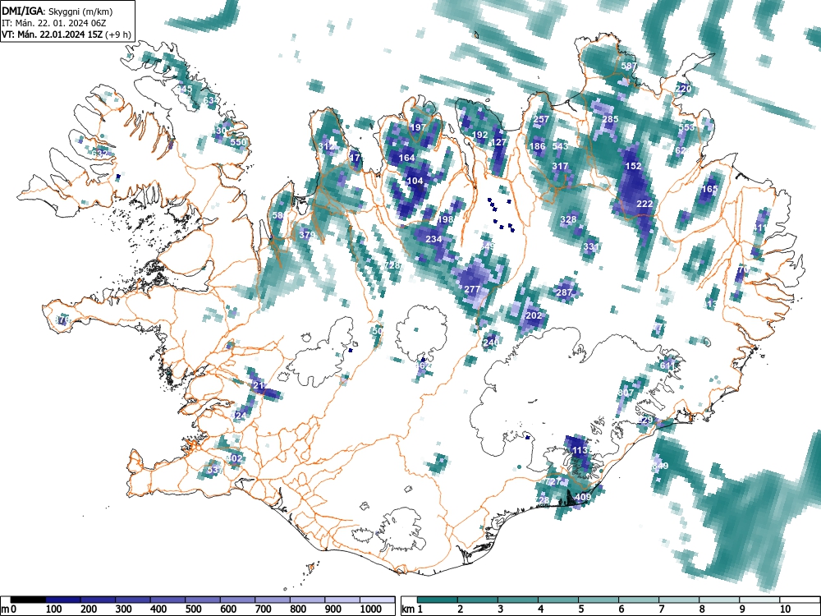The image size is (821, 616).
Task: Click visibility value 543 on the map
Action: click(560, 146)
